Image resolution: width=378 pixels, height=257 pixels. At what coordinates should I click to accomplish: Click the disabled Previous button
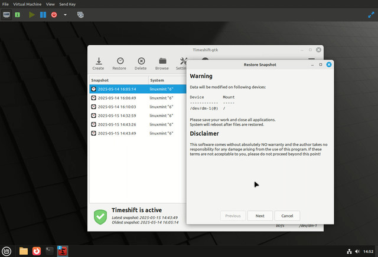233,216
